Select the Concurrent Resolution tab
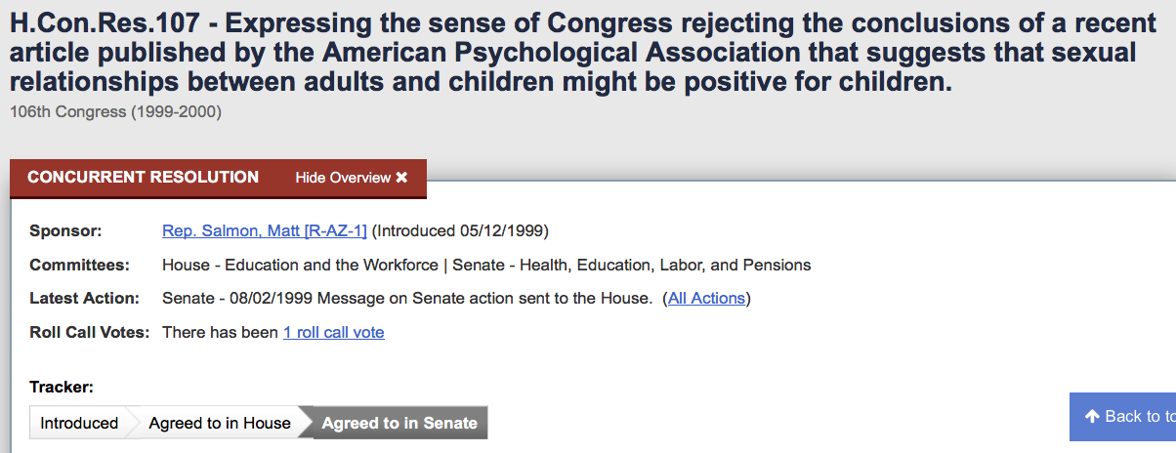This screenshot has height=453, width=1176. [x=143, y=178]
